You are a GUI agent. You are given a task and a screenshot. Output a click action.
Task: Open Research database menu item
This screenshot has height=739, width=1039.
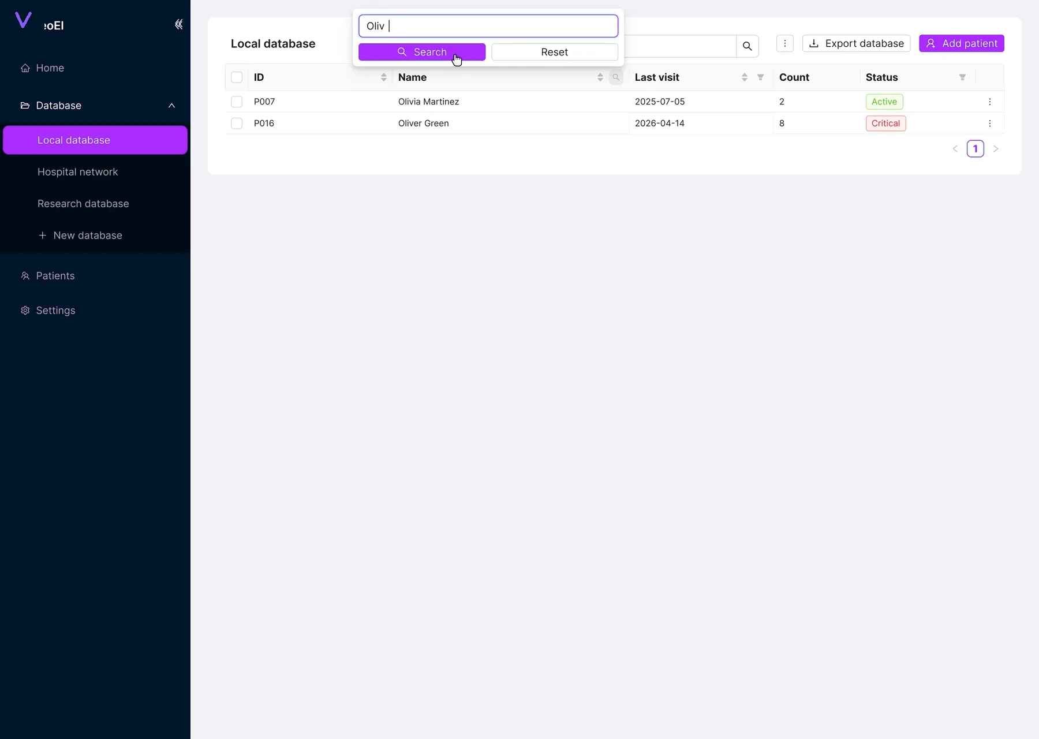click(95, 204)
